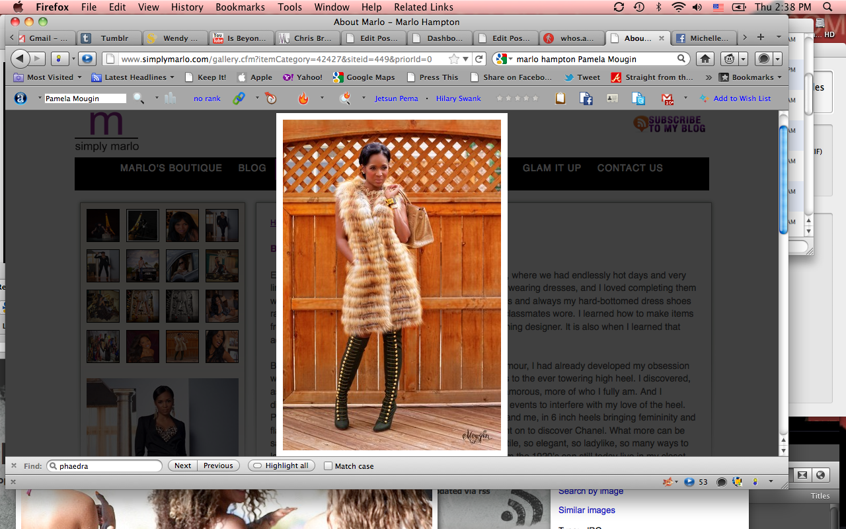The width and height of the screenshot is (846, 529).
Task: Click the Next button in find bar
Action: [182, 466]
